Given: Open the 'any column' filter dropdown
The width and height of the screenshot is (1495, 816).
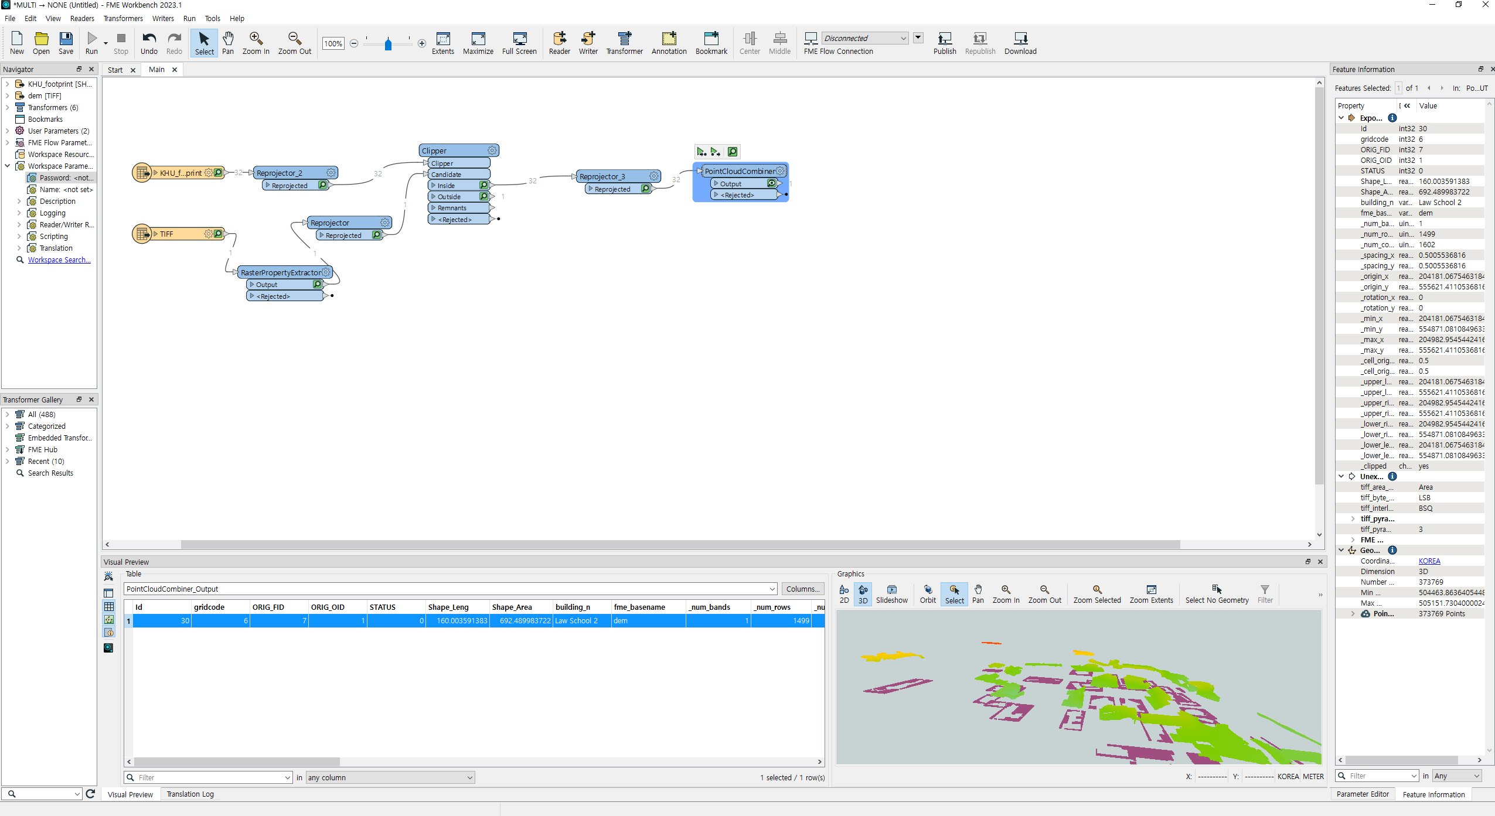Looking at the screenshot, I should click(x=390, y=777).
